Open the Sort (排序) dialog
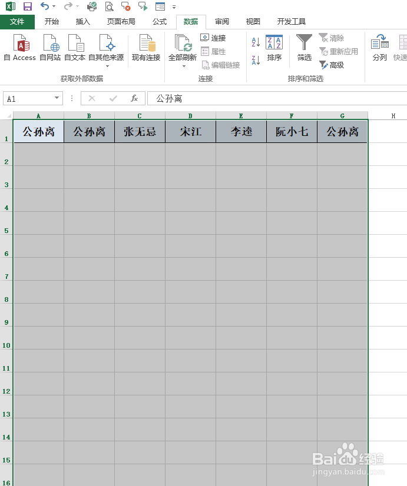This screenshot has width=407, height=486. click(274, 48)
